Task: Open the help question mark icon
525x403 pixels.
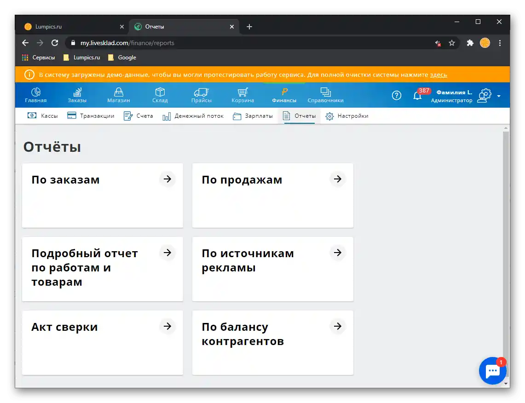Action: coord(396,95)
